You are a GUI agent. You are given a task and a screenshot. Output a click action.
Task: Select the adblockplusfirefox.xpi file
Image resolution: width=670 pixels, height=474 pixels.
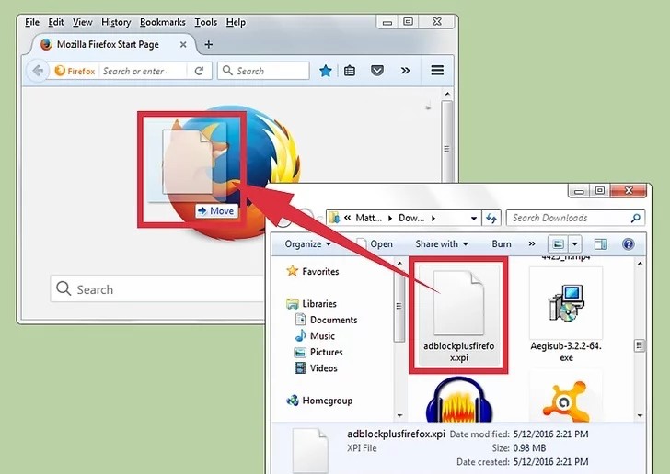pyautogui.click(x=459, y=315)
